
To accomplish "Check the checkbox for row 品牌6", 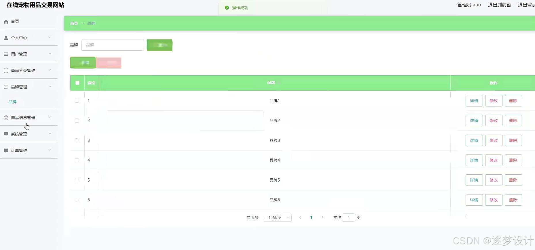I will point(77,200).
